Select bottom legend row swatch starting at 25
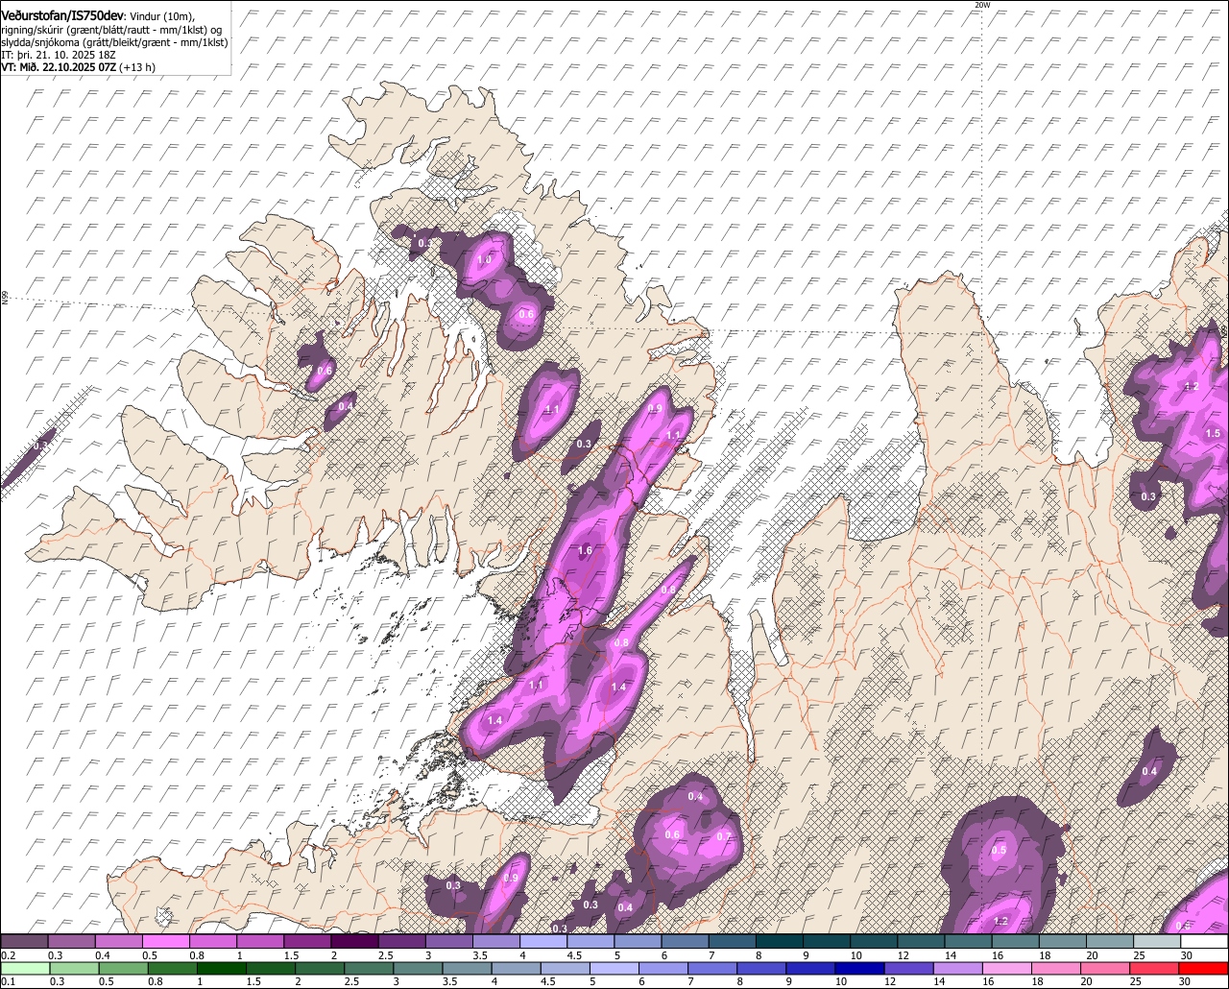This screenshot has height=989, width=1229. point(1155,968)
